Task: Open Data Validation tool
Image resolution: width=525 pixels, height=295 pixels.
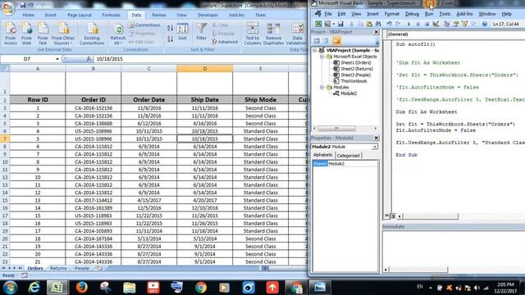Action: point(296,34)
